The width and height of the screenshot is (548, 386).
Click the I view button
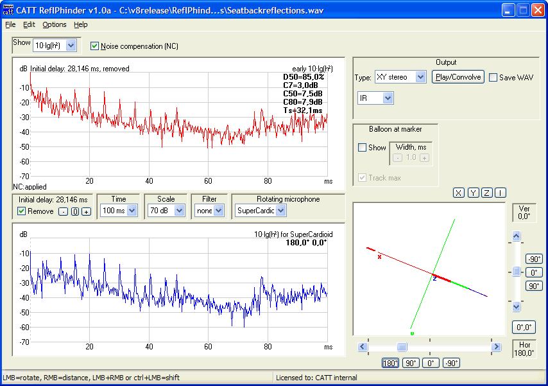coord(501,193)
